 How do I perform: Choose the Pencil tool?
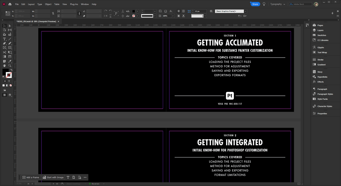10,43
